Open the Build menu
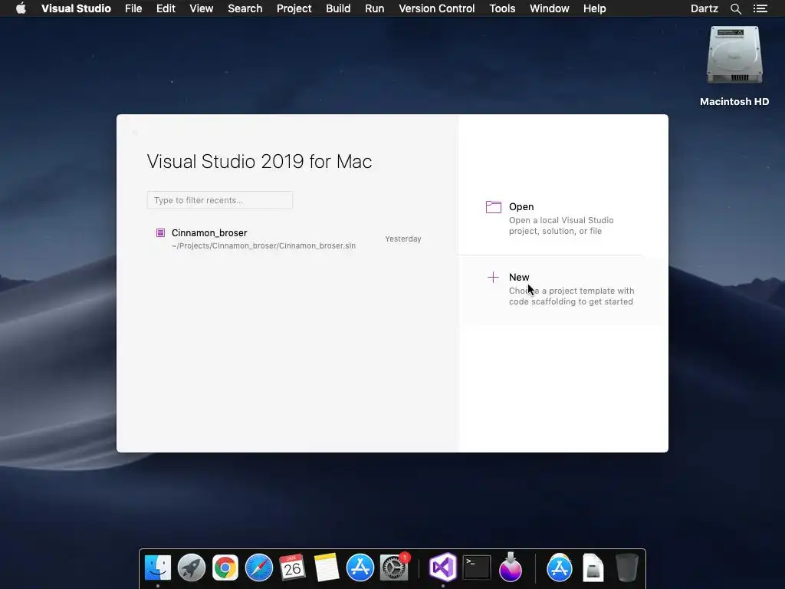Image resolution: width=785 pixels, height=589 pixels. tap(338, 8)
